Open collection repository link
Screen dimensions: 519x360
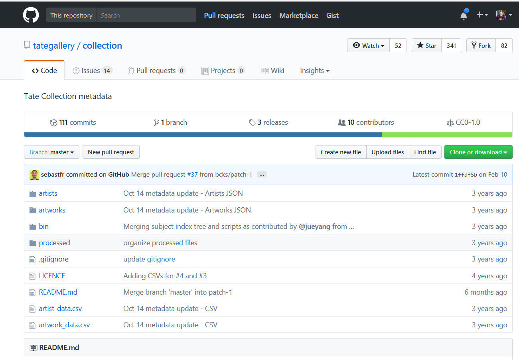pos(103,45)
